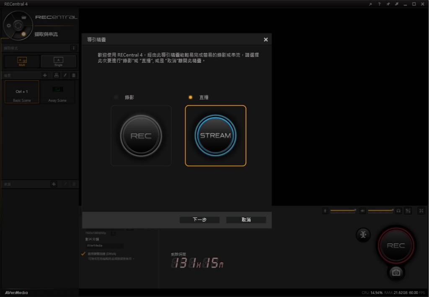The image size is (429, 297).
Task: Toggle headphone monitoring icon
Action: (x=399, y=211)
